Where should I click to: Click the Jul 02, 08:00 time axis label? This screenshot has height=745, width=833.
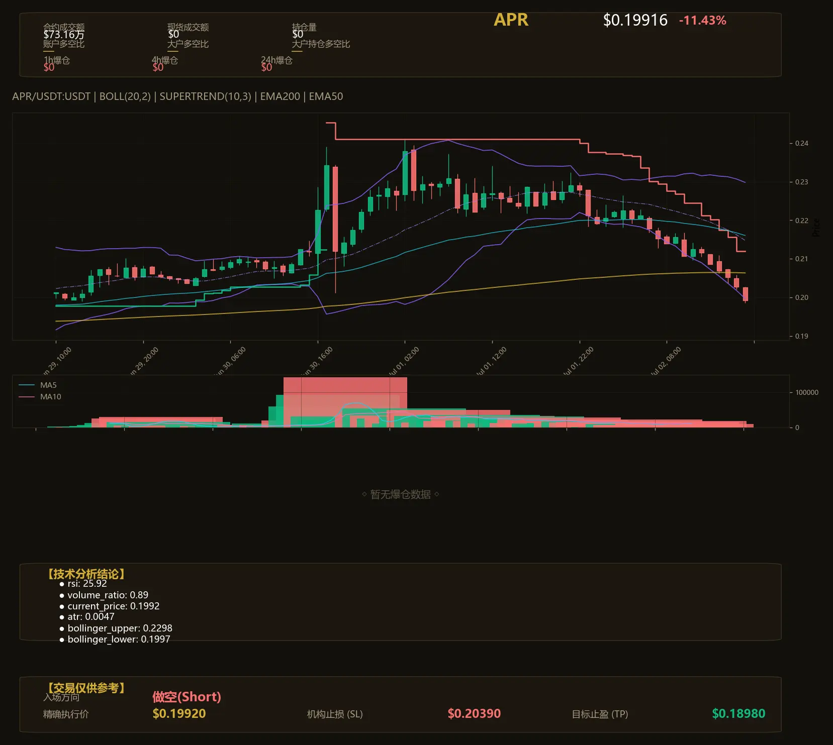pyautogui.click(x=666, y=361)
